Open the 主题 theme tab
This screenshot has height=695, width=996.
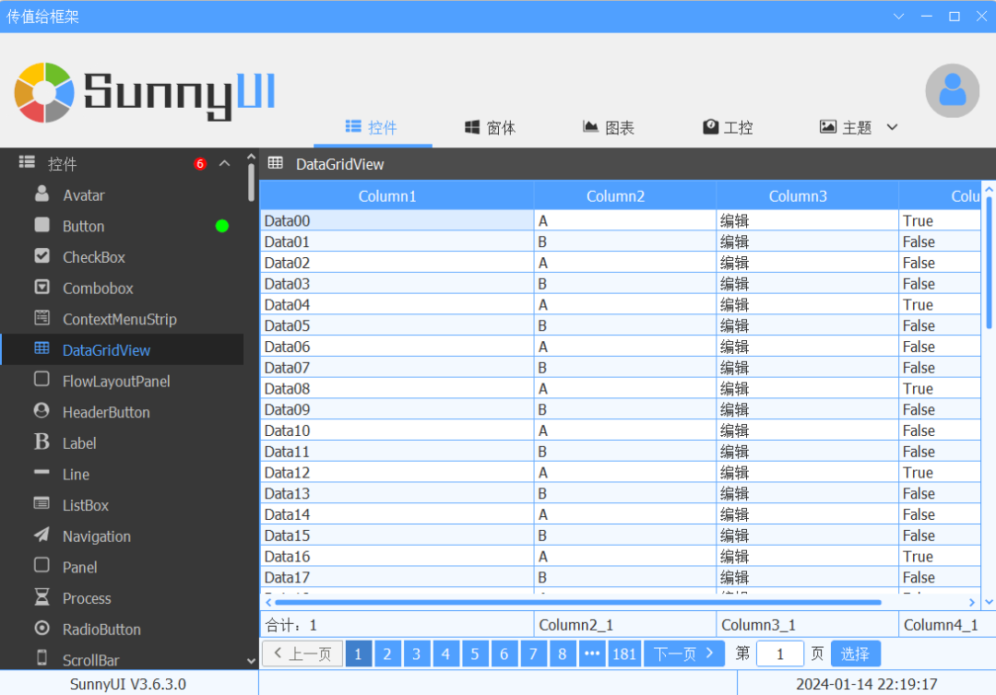pyautogui.click(x=847, y=127)
